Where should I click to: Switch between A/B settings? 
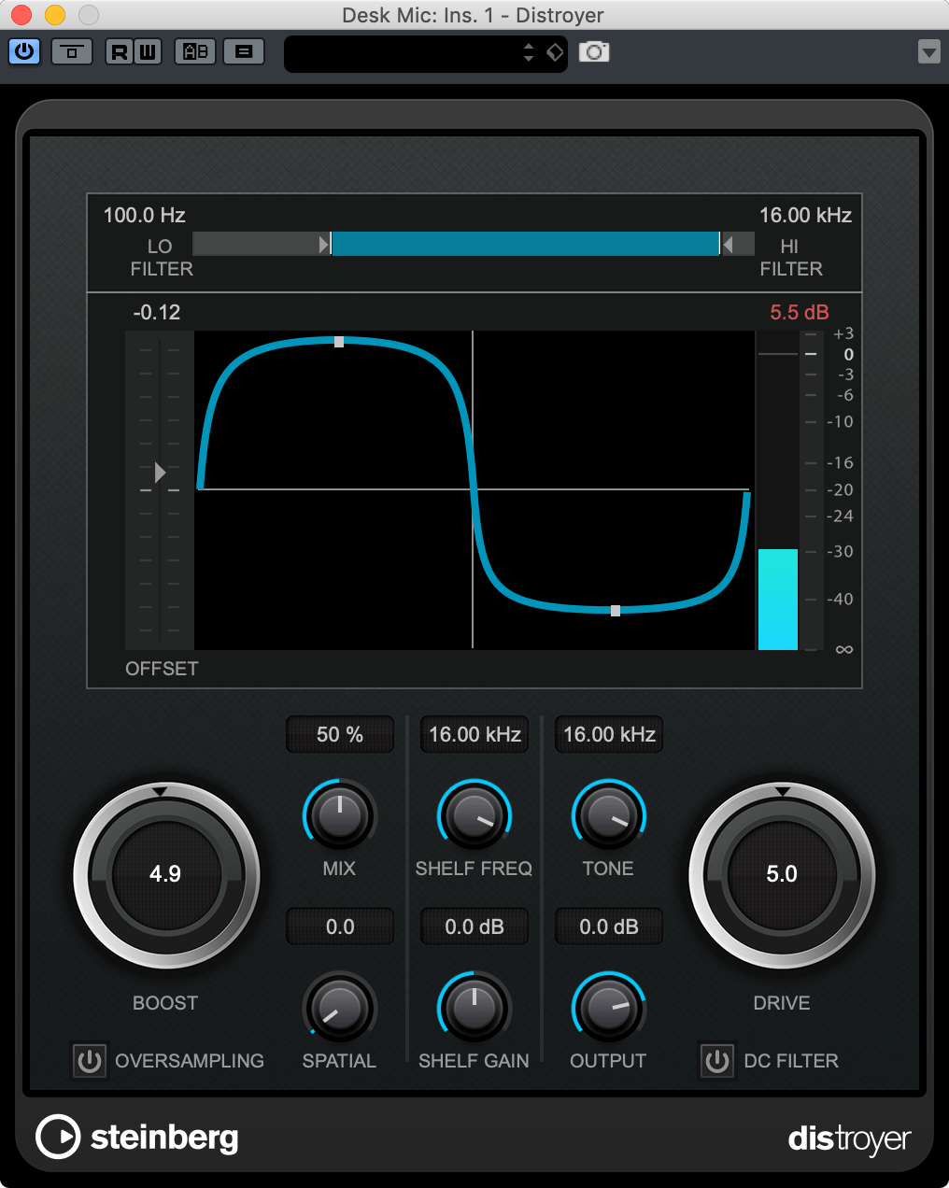point(195,51)
